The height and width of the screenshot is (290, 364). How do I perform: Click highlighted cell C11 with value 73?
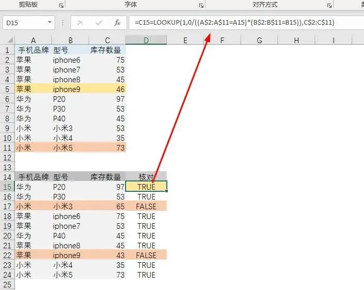pos(107,148)
